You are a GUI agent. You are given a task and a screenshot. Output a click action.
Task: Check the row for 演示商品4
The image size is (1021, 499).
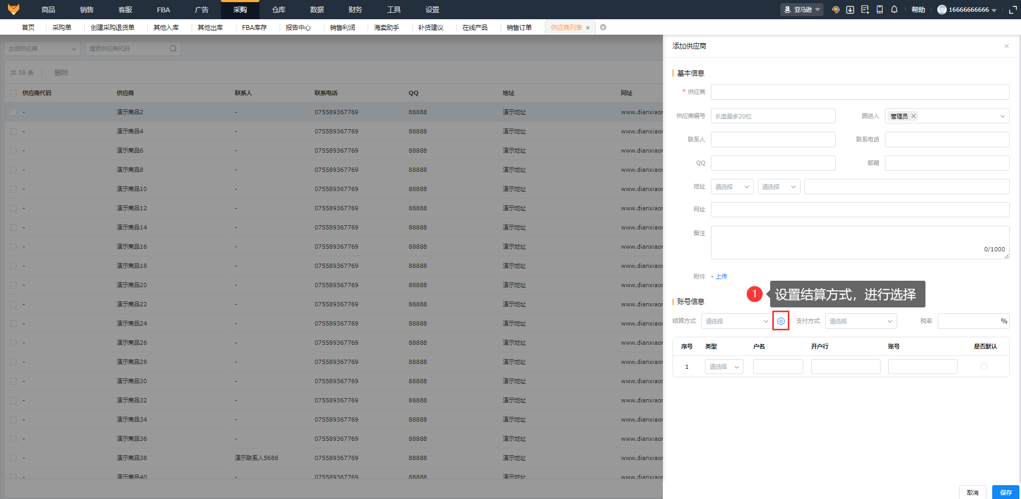pos(13,131)
